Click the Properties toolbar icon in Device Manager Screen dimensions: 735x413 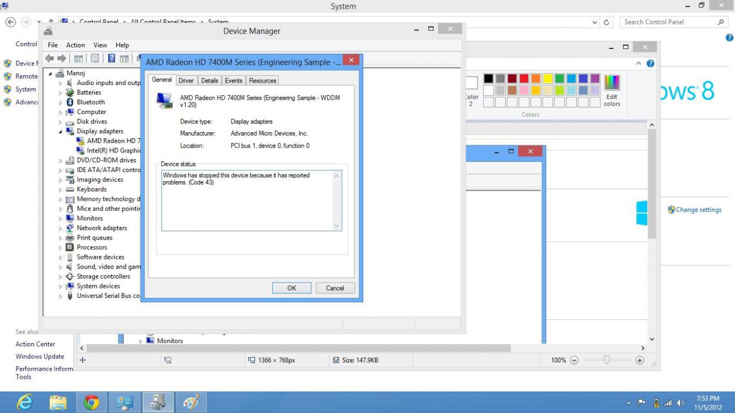coord(95,58)
